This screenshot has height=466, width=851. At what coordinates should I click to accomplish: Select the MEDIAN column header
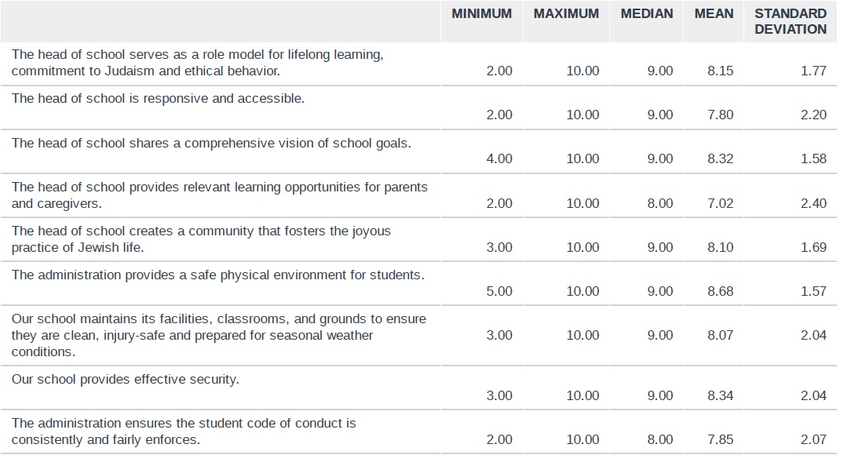click(x=646, y=14)
